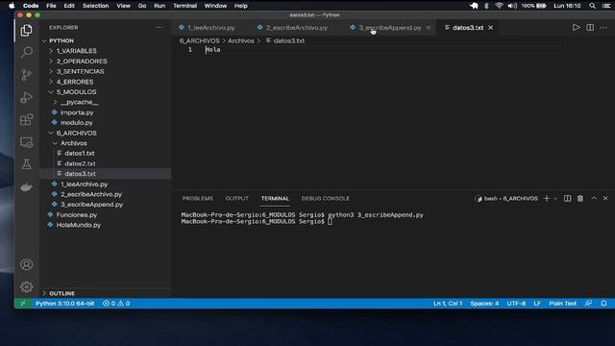Click Ln 1, Col 1 status entry
Viewport: 615px width, 346px height.
pyautogui.click(x=448, y=304)
